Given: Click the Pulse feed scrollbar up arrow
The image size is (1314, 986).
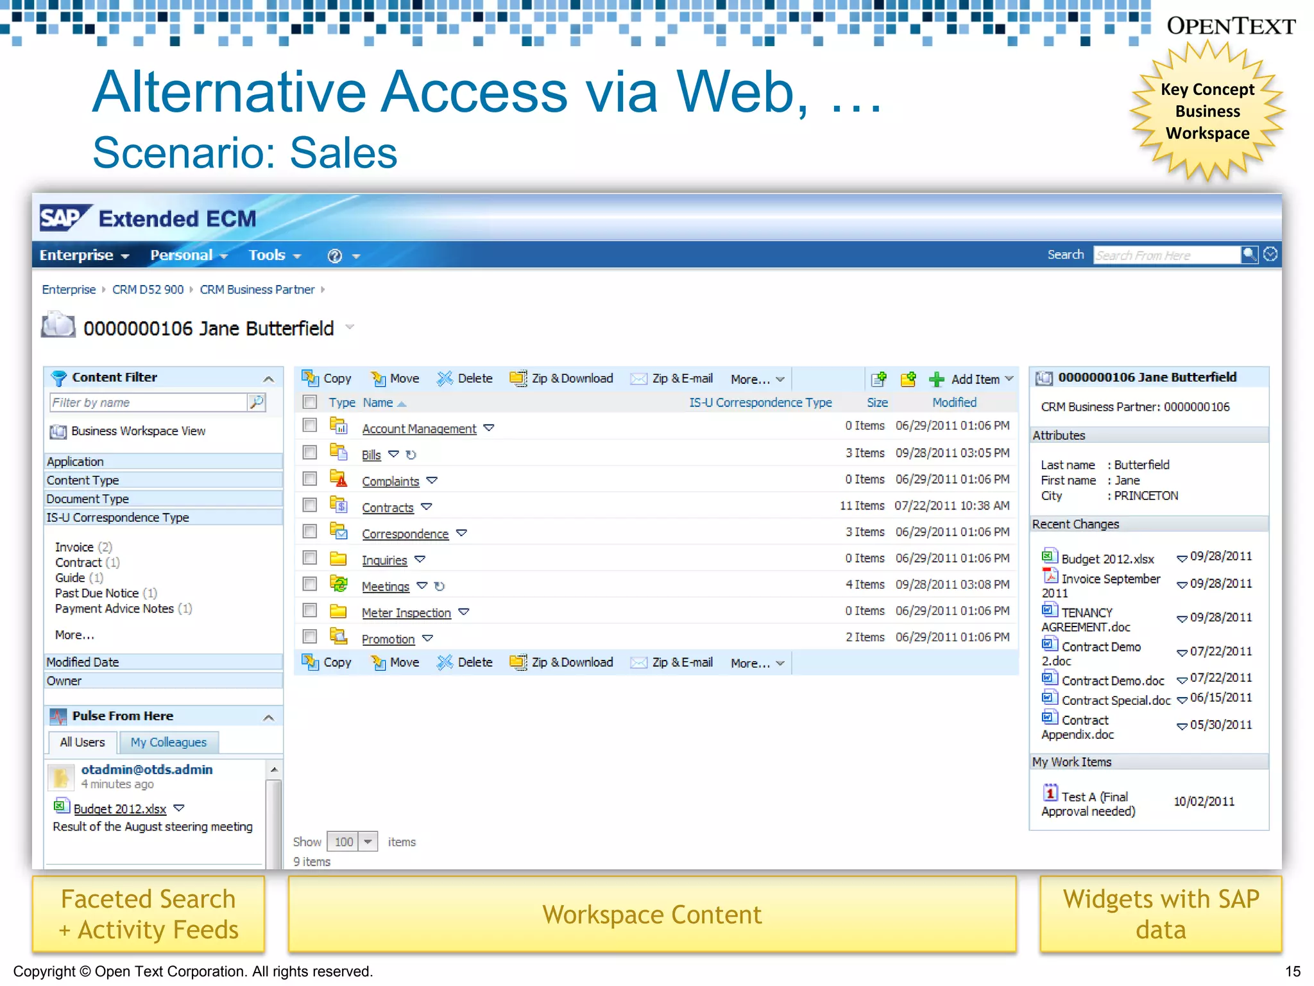Looking at the screenshot, I should (274, 769).
